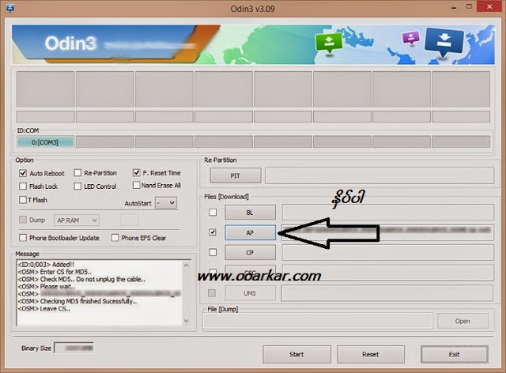The width and height of the screenshot is (506, 373).
Task: Click '<ID:0/003> Added!!' log line
Action: coord(46,264)
